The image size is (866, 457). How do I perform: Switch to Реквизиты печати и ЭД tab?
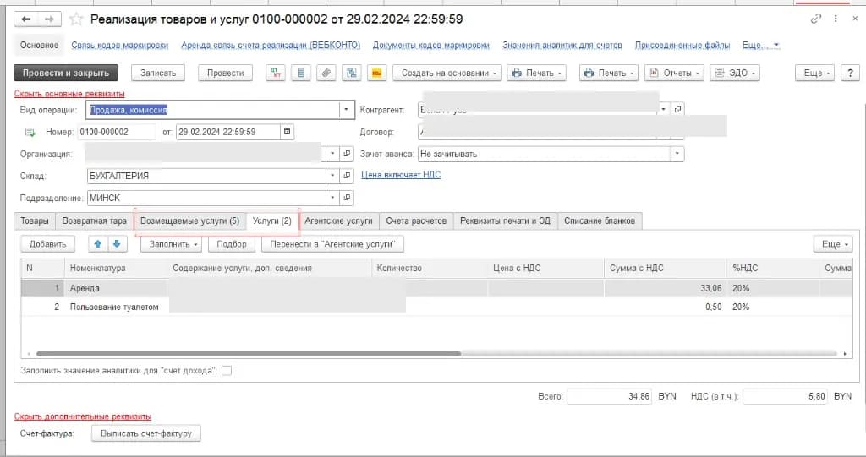pyautogui.click(x=506, y=220)
